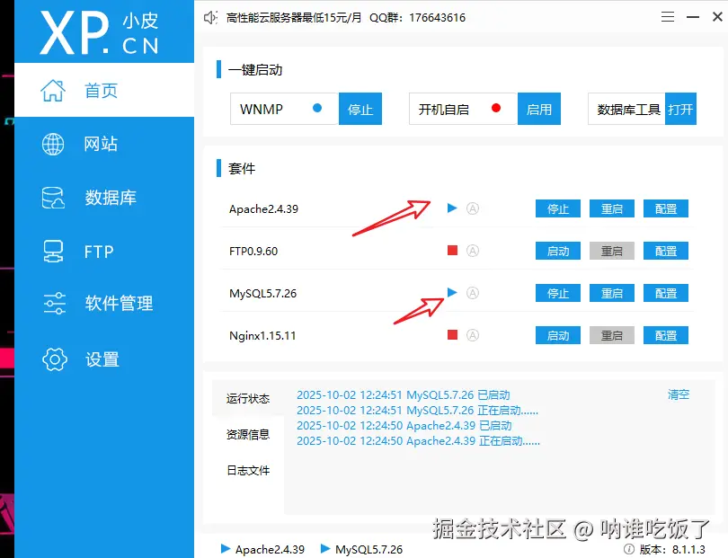Restart MySQL5.7.26 with 重启
Viewport: 728px width, 558px height.
[612, 293]
